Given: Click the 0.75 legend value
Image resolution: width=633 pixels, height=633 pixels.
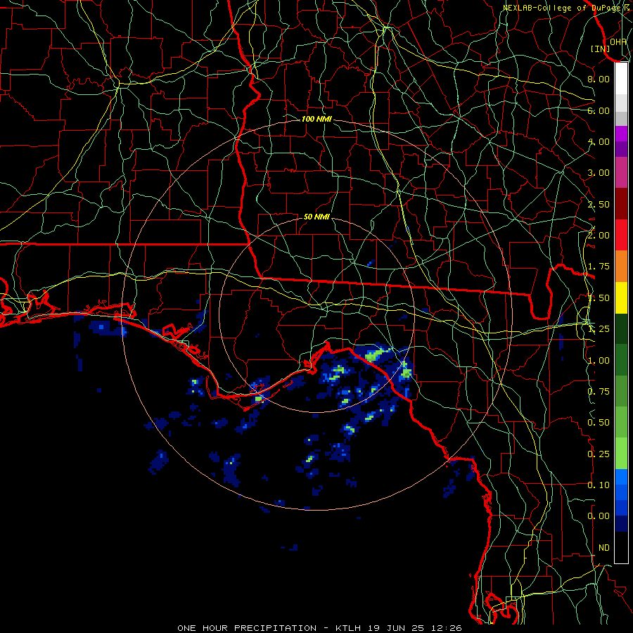Looking at the screenshot, I should click(599, 392).
